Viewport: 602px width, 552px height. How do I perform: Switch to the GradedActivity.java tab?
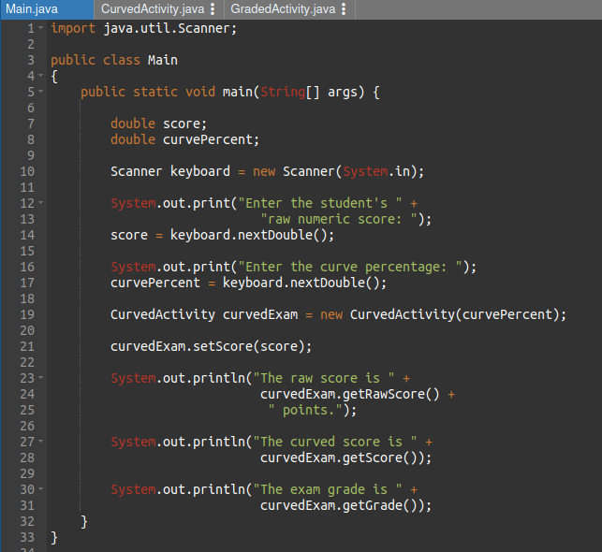pyautogui.click(x=283, y=9)
